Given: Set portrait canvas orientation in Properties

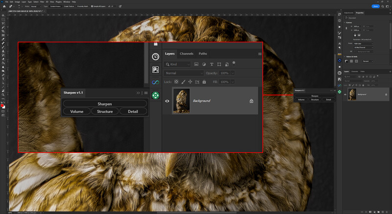Looking at the screenshot, I should pyautogui.click(x=355, y=35).
